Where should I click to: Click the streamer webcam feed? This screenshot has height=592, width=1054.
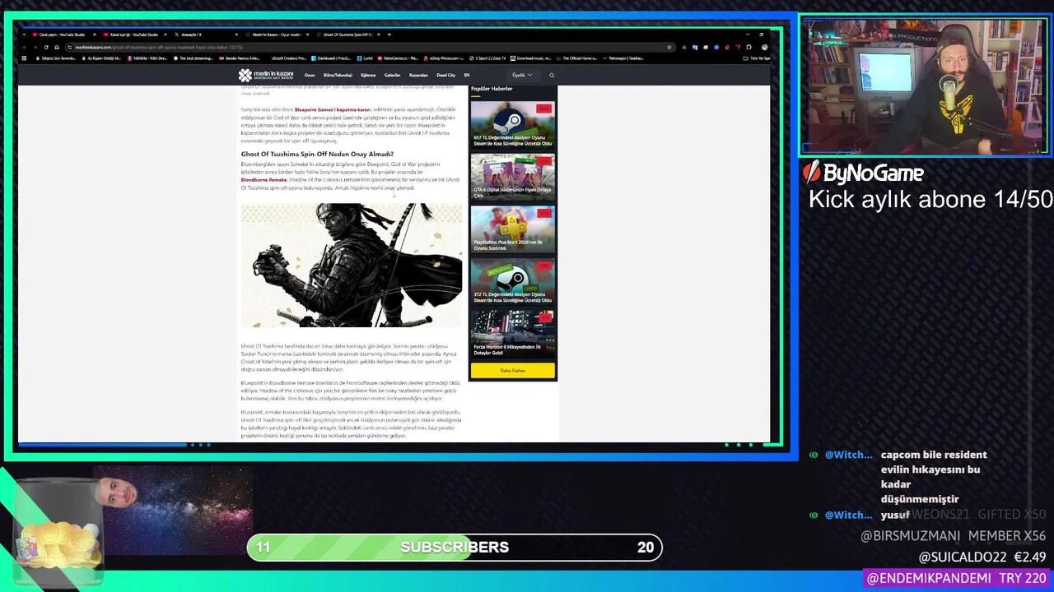pyautogui.click(x=926, y=86)
